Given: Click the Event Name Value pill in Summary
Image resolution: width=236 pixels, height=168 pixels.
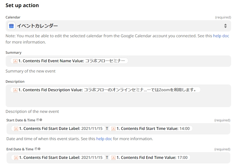Looking at the screenshot, I should [69, 61].
